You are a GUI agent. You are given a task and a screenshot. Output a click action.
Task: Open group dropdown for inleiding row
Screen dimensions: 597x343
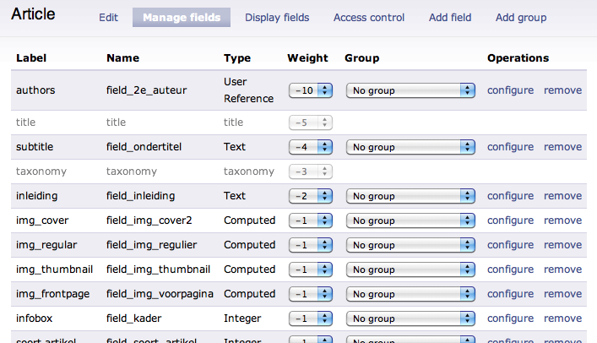coord(410,196)
